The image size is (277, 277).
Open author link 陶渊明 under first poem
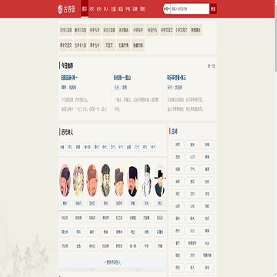(x=72, y=88)
